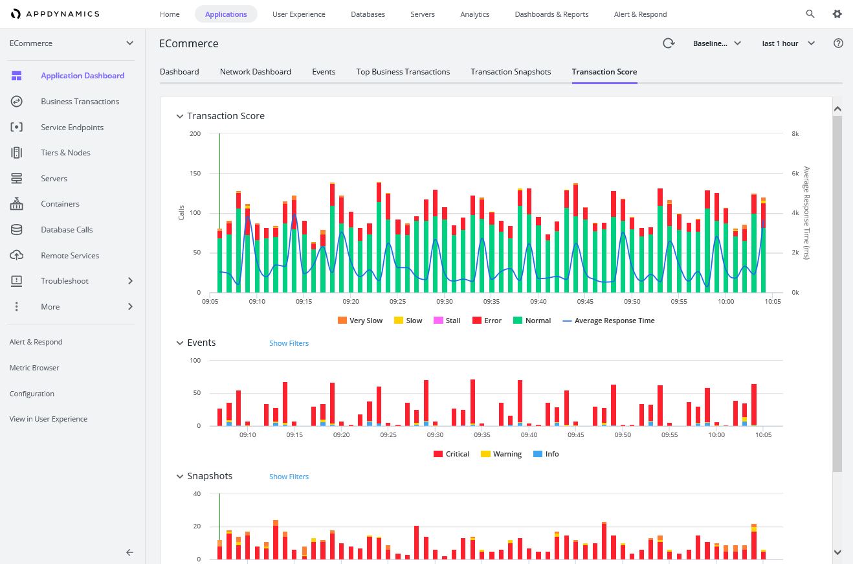Refresh the ECommerce dashboard data
Screen dimensions: 853x564
coord(669,43)
